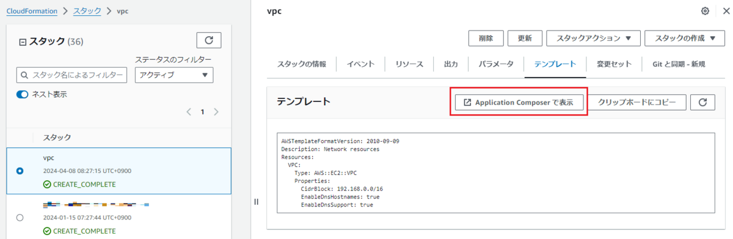Toggle the ネスト表示 switch
This screenshot has width=733, height=239.
pos(23,94)
